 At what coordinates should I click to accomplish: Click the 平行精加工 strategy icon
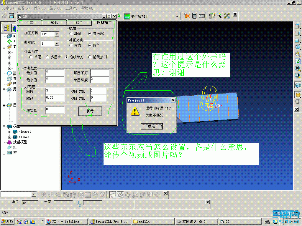127,16
